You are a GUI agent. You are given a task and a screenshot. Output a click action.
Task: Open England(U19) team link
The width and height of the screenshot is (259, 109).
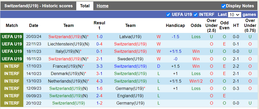coord(130,96)
